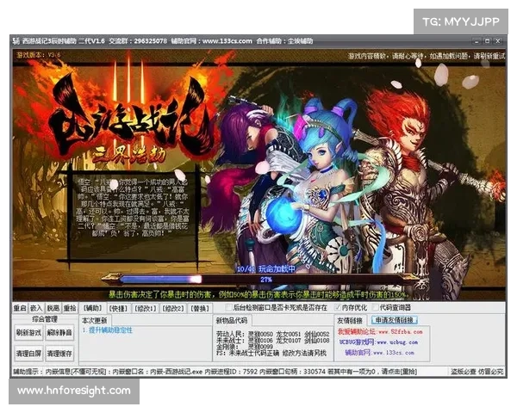
Task: Click the 清理白屏 button
Action: [28, 354]
